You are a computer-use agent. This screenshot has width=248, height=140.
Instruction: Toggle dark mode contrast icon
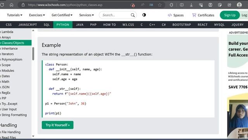tap(144, 15)
